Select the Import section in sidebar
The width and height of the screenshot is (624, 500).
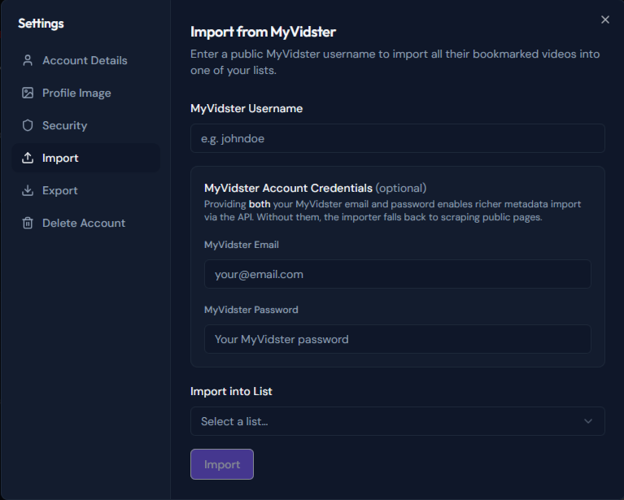pos(86,158)
